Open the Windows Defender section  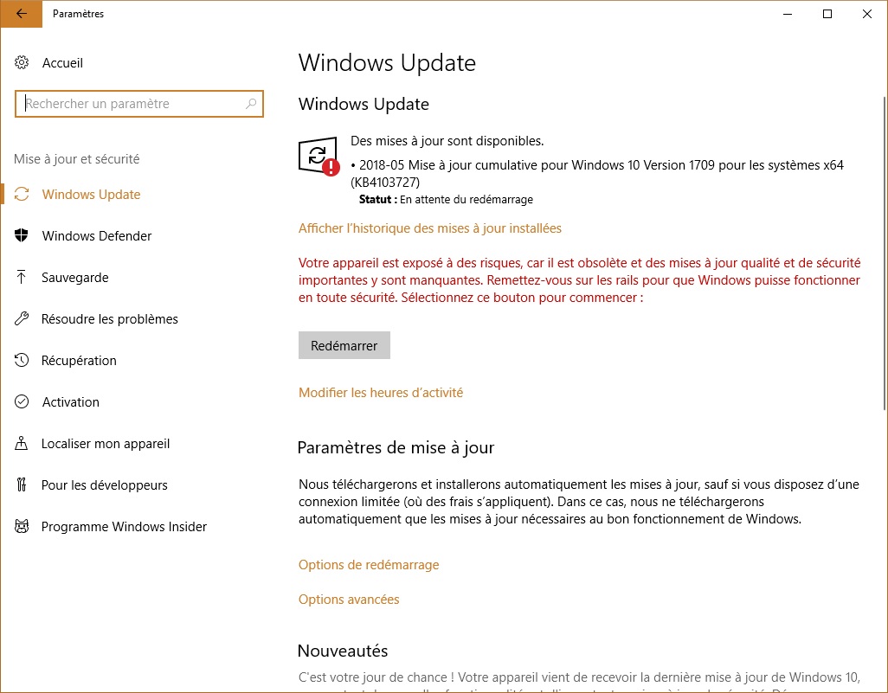pyautogui.click(x=96, y=236)
